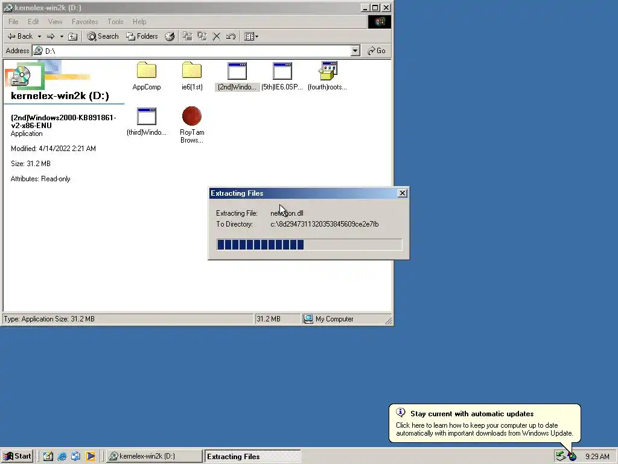Select the (2nd)Windo... application file
The image size is (618, 464).
pyautogui.click(x=237, y=76)
